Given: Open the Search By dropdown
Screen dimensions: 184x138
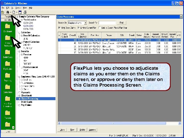Looking at the screenshot, I should pos(86,23).
